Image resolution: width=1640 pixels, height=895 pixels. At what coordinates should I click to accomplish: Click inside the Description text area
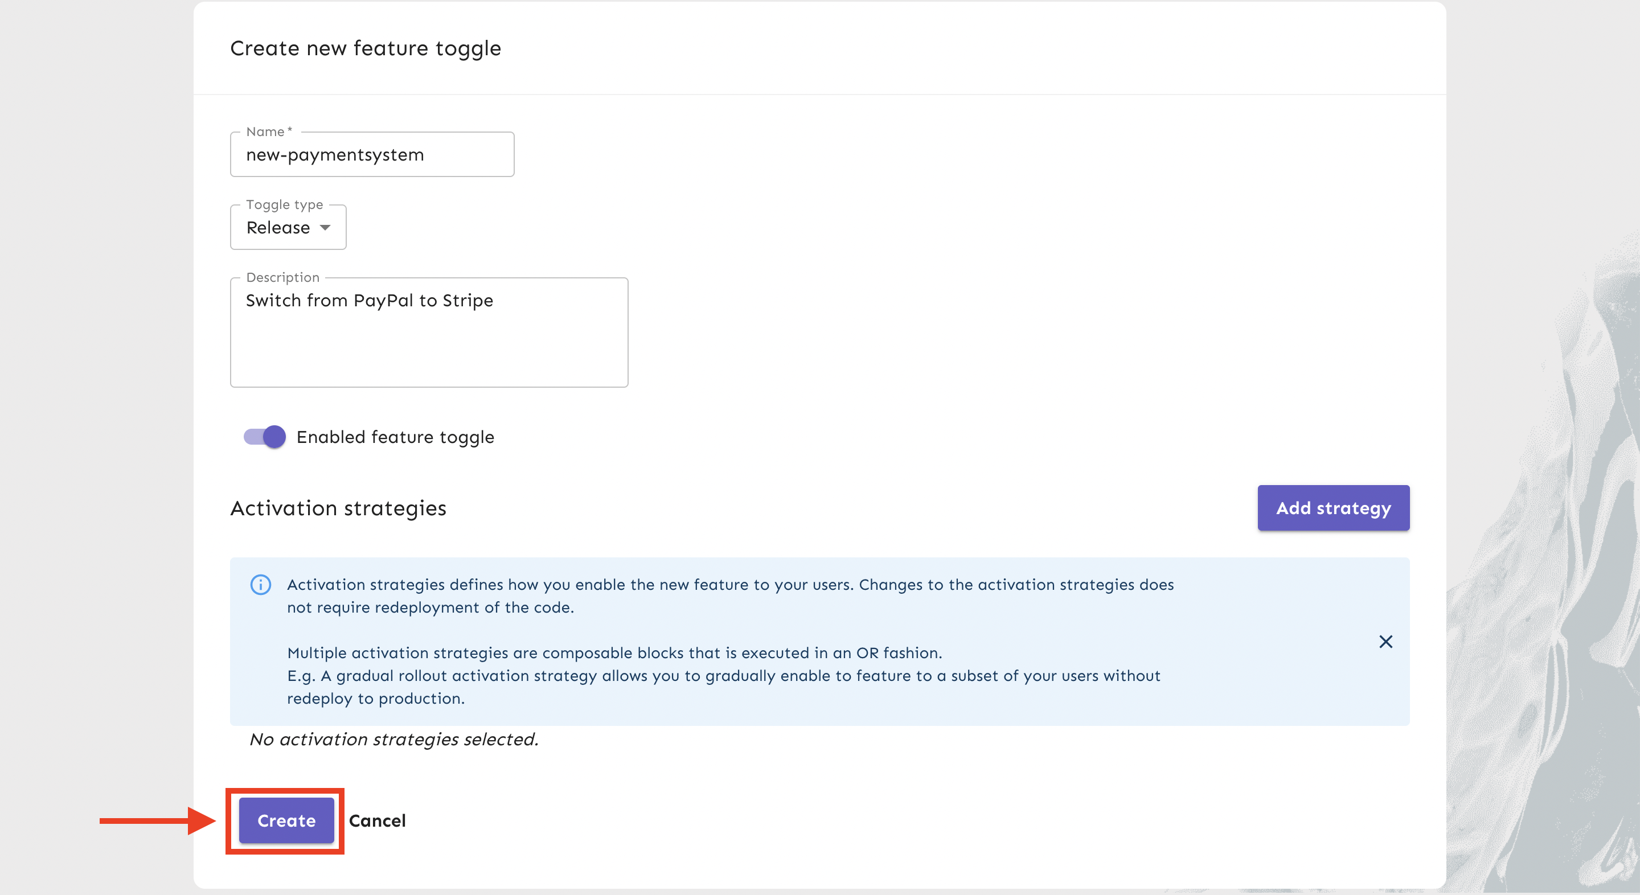pos(429,332)
